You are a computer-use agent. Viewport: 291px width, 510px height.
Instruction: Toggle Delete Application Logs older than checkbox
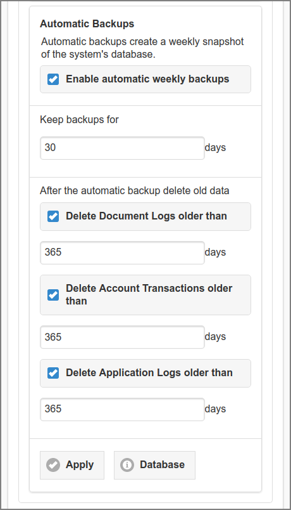coord(53,373)
